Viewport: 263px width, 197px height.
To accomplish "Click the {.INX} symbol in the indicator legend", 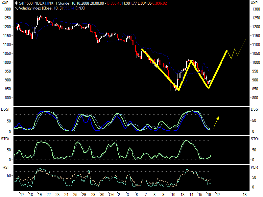I will (x=80, y=8).
